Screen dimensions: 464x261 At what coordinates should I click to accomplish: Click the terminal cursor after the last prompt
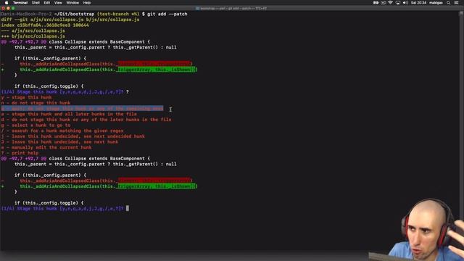(128, 208)
